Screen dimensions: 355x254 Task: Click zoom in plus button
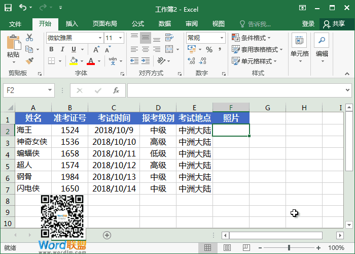[x=318, y=248]
